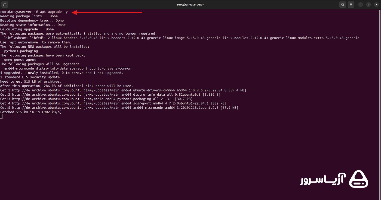Minimize the terminal window
Screen dimensions: 381x200
[x=361, y=5]
